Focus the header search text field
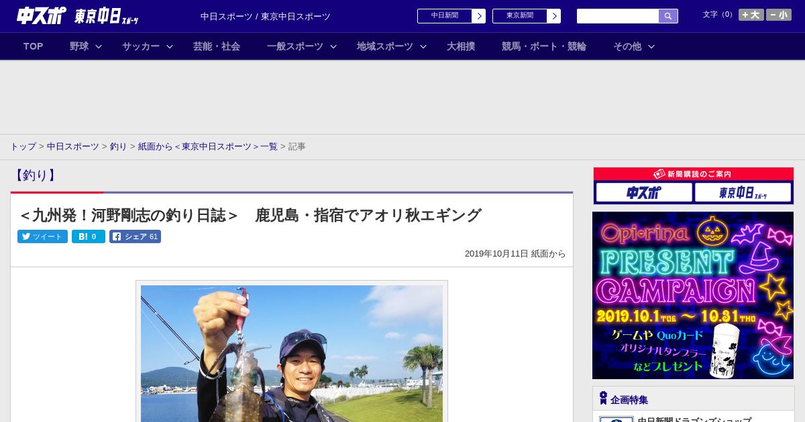 point(618,16)
